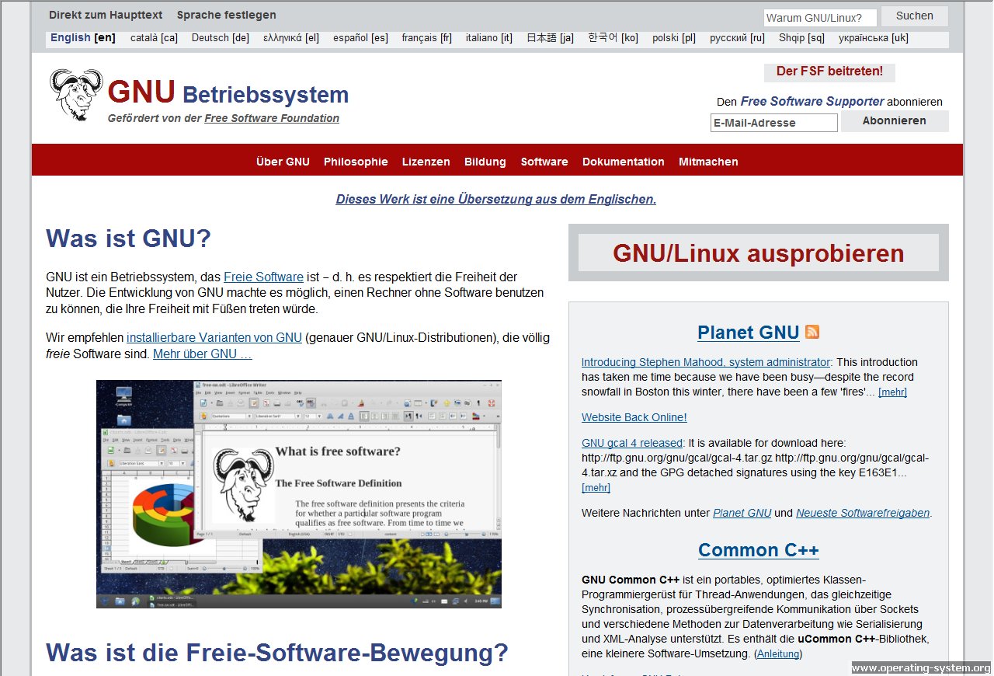Click 'Dieses Werk ist eine Übersetzung' link
Image resolution: width=994 pixels, height=676 pixels.
pos(496,199)
